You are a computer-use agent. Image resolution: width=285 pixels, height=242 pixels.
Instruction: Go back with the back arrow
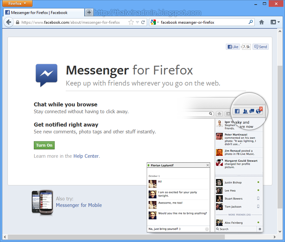pyautogui.click(x=8, y=22)
